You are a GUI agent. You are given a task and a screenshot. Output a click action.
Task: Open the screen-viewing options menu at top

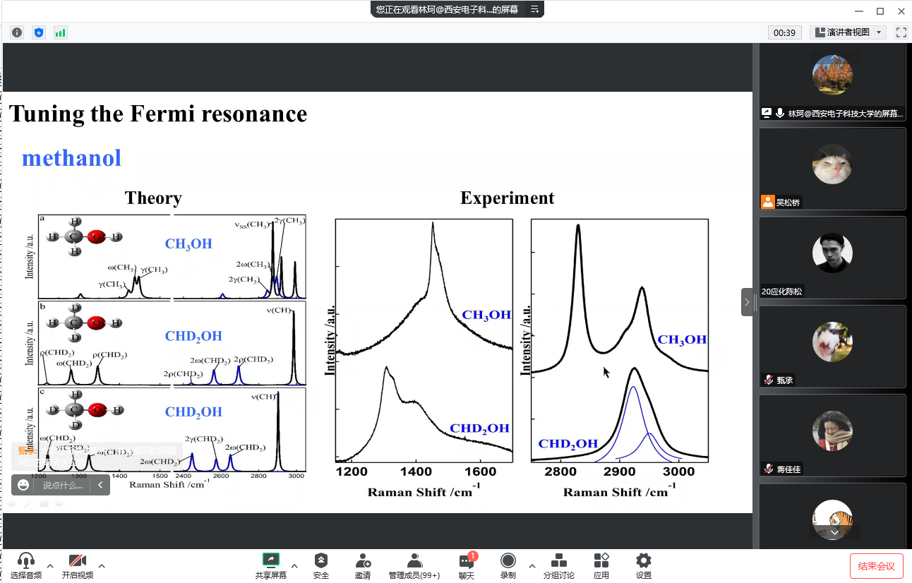click(534, 9)
